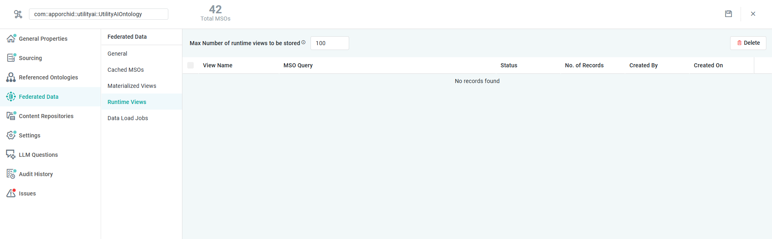This screenshot has width=772, height=239.
Task: Toggle the select-all checkbox in table header
Action: [x=190, y=65]
